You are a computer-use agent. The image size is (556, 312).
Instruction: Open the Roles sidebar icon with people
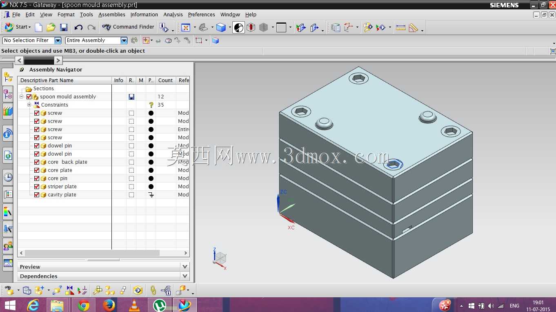coord(8,246)
